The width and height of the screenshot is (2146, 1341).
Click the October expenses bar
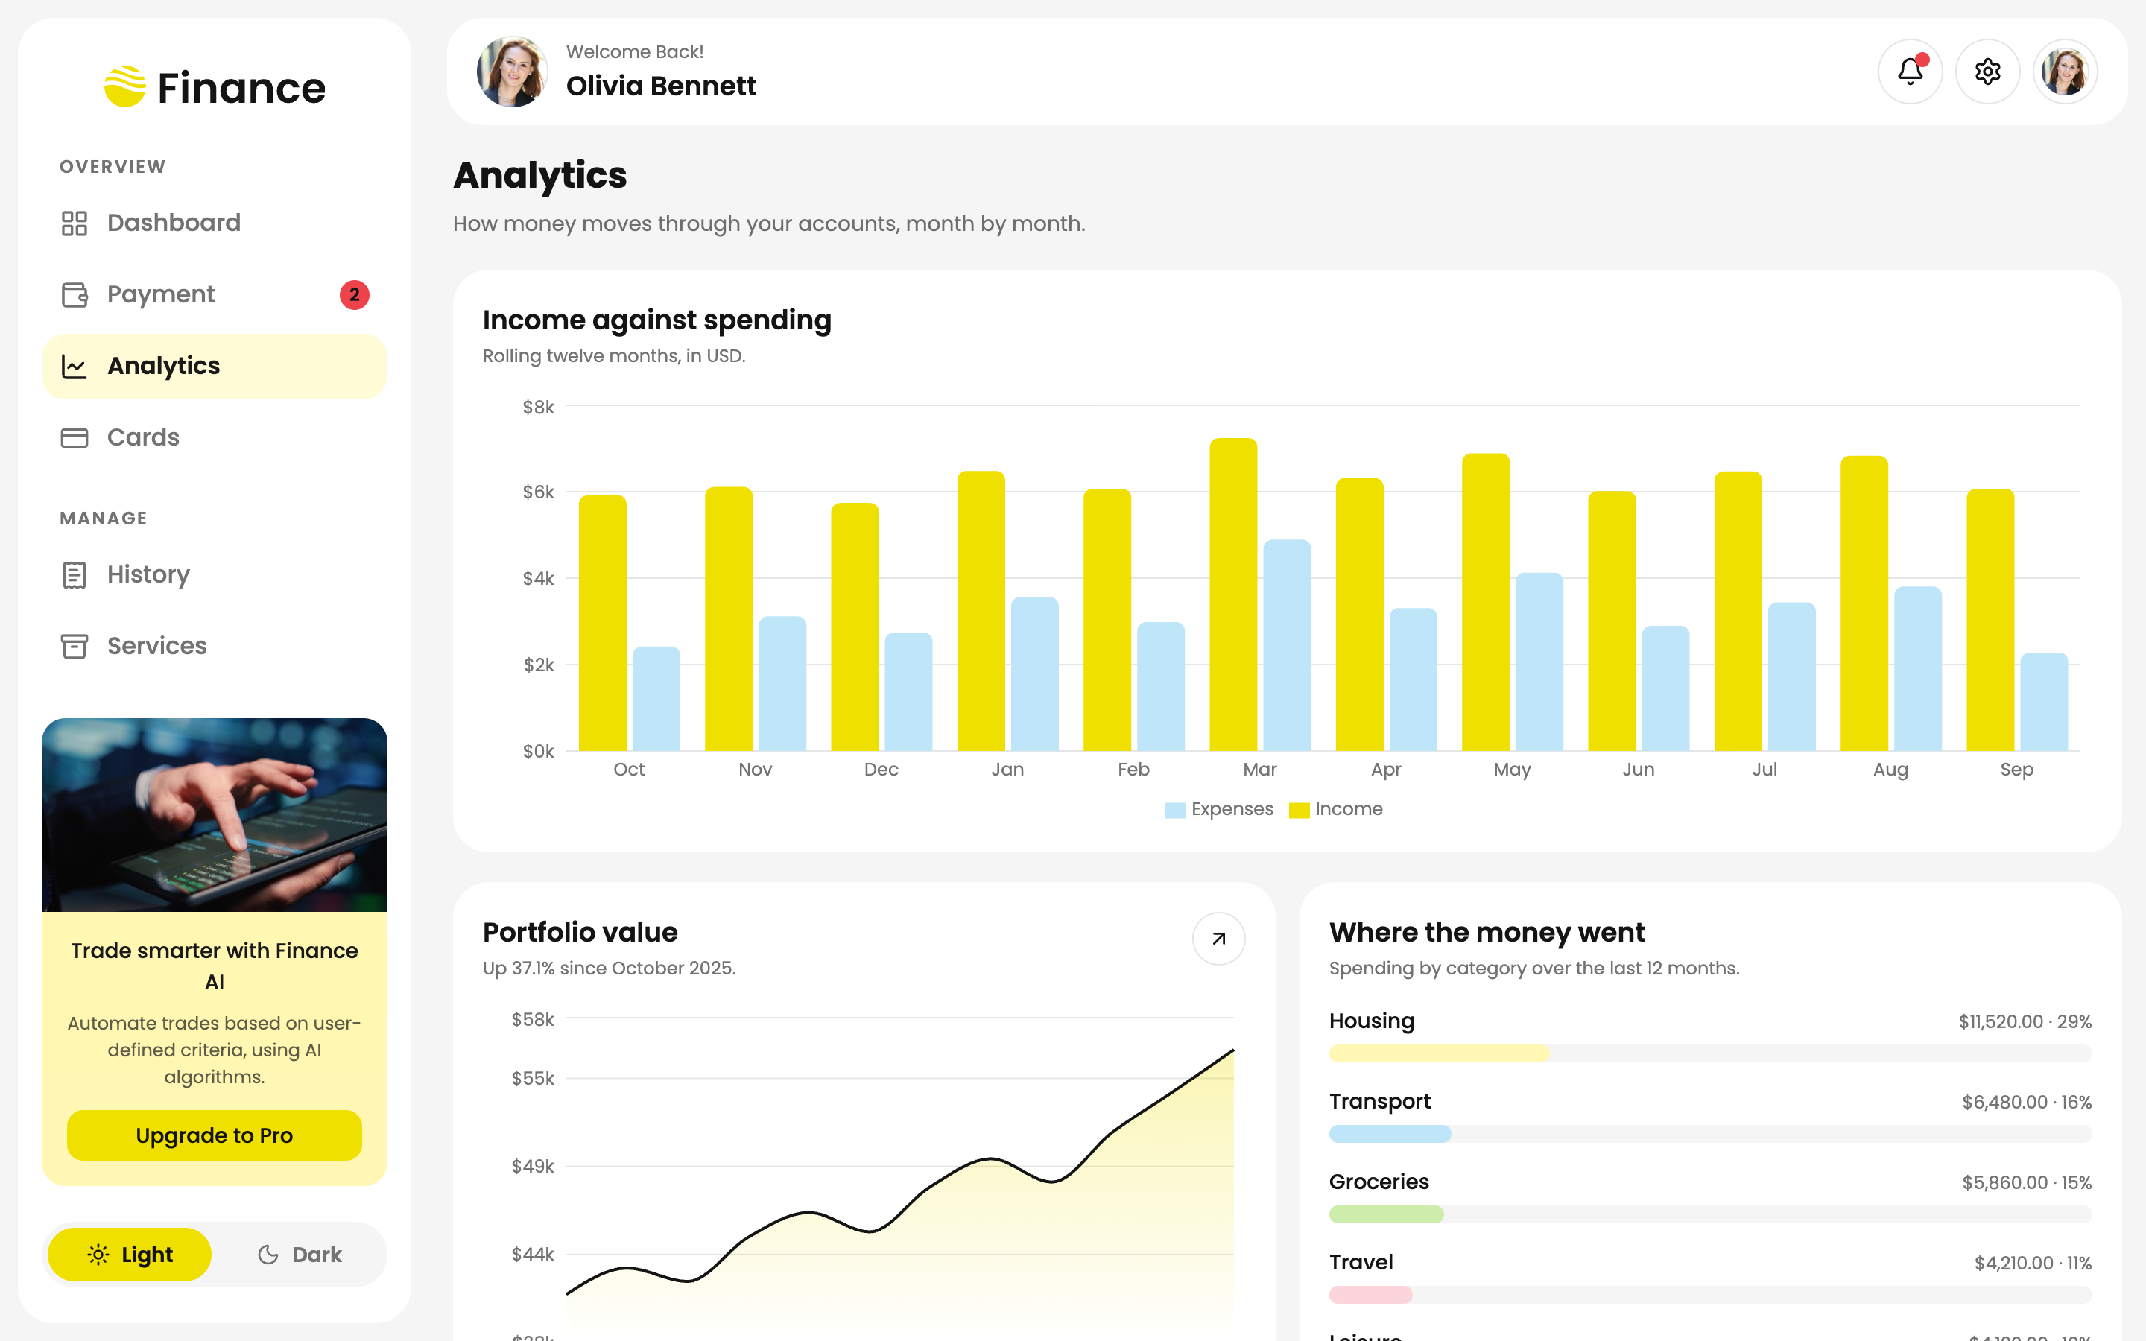pos(656,699)
